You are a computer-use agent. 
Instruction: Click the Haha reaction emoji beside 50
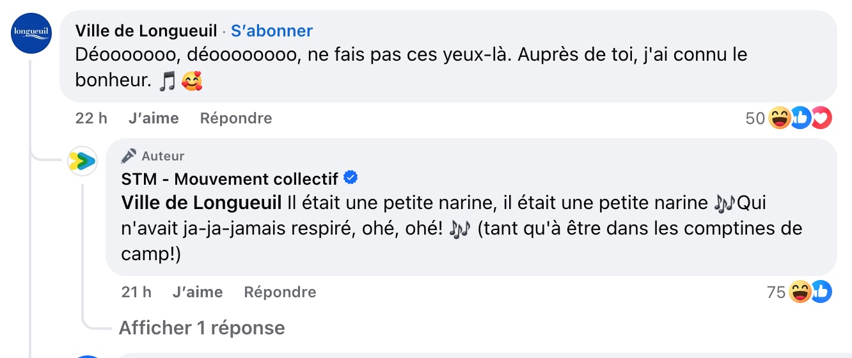point(780,118)
